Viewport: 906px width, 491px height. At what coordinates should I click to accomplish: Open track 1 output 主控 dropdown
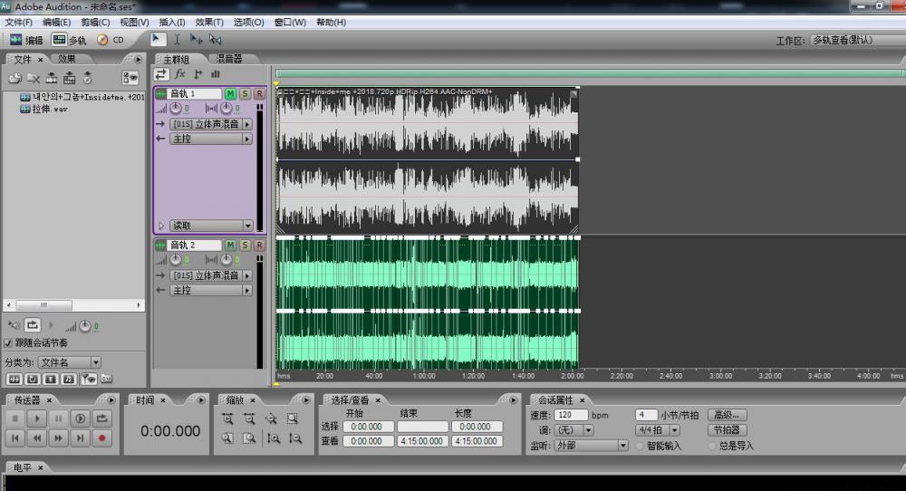tap(211, 139)
